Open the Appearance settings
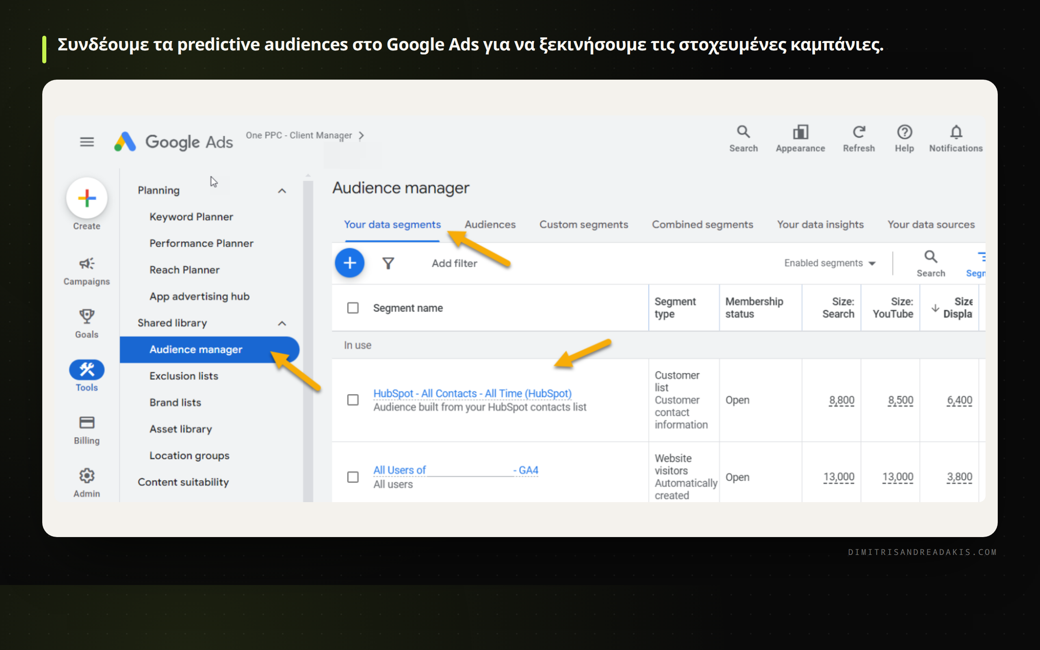1040x650 pixels. [800, 139]
